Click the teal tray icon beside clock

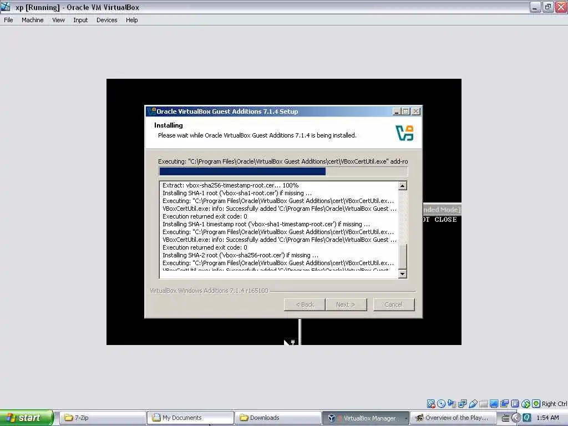coord(527,418)
